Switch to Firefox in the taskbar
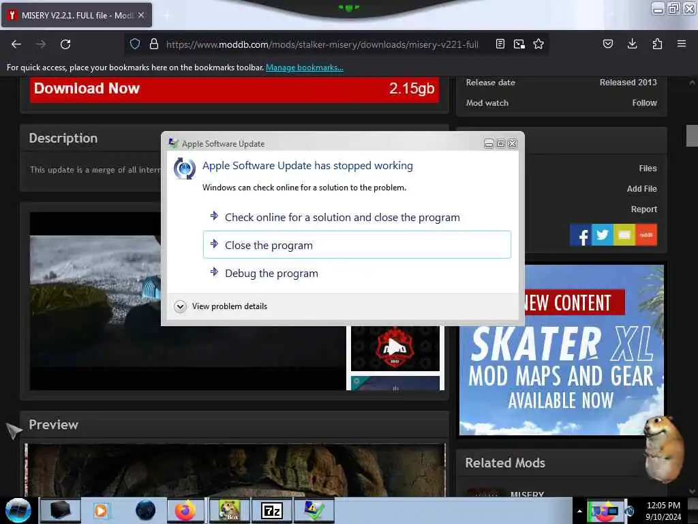The width and height of the screenshot is (698, 524). (185, 510)
